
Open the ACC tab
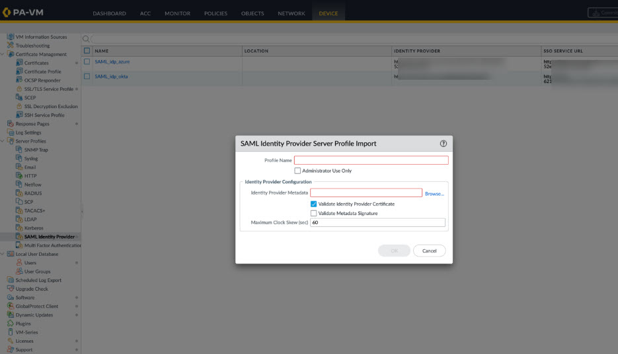pos(145,13)
